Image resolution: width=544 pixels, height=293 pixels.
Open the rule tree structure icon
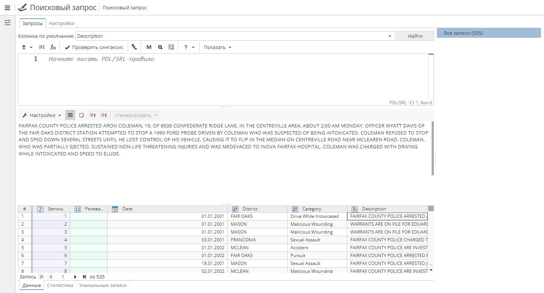134,47
